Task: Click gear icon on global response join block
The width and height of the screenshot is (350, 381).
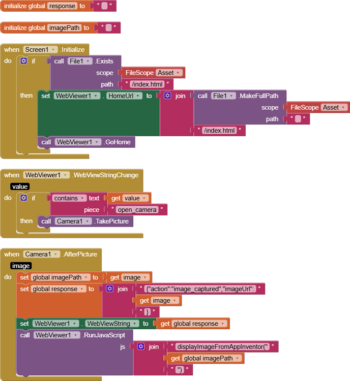Action: [x=109, y=289]
